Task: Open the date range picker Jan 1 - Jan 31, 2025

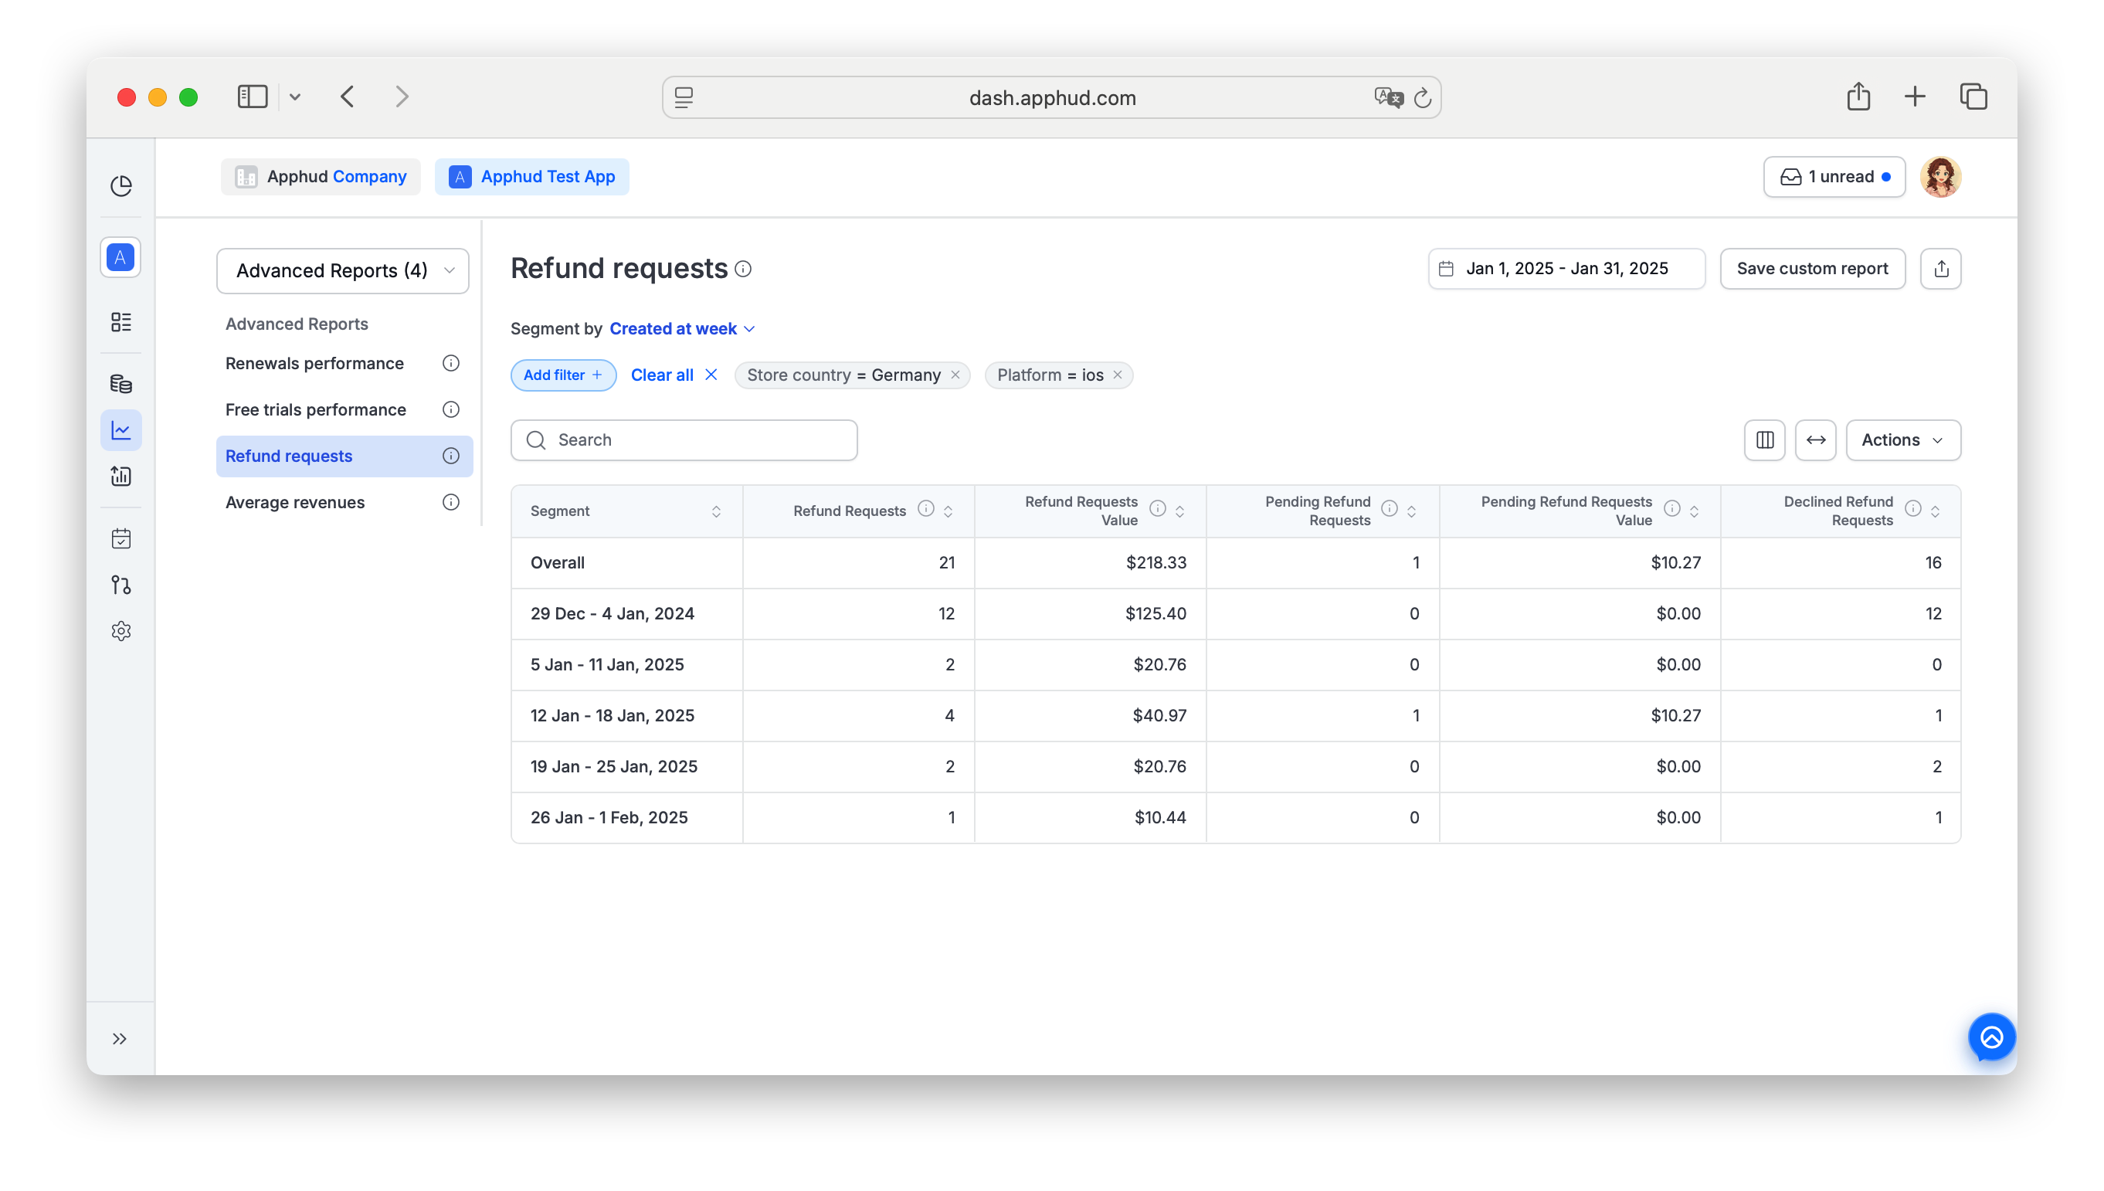Action: 1566,269
